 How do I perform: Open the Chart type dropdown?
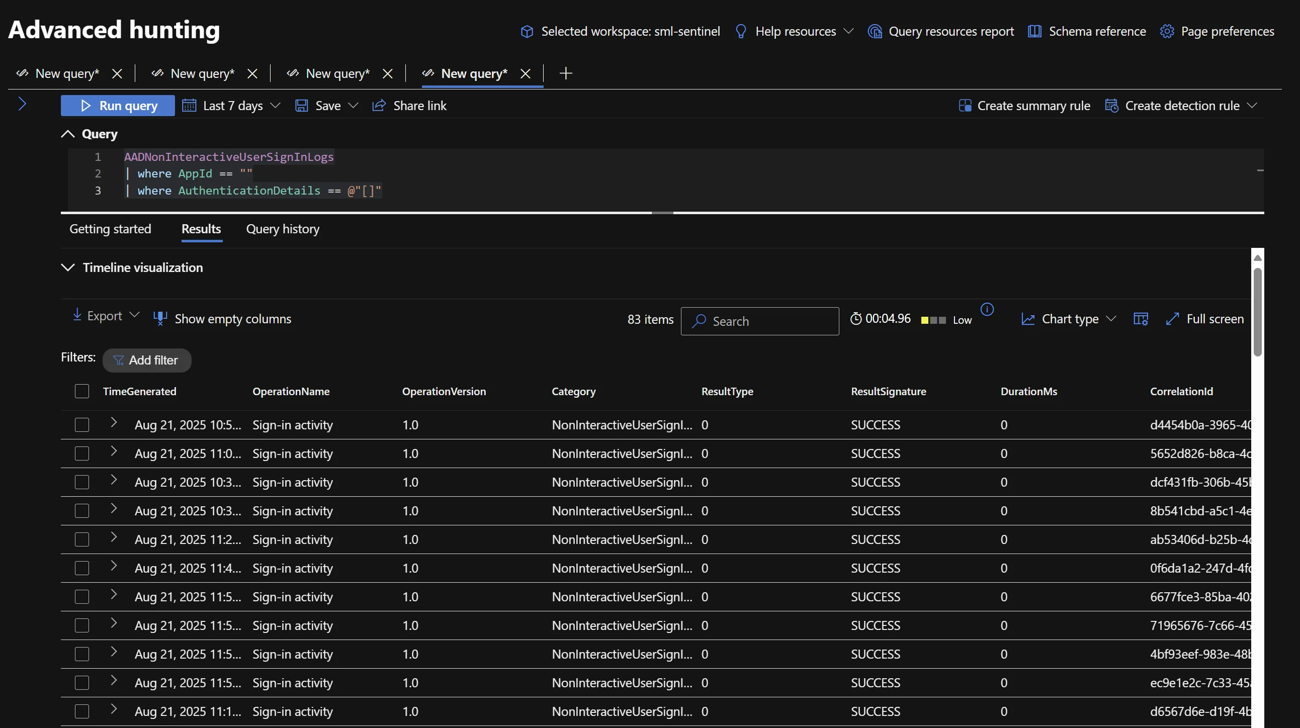1069,319
